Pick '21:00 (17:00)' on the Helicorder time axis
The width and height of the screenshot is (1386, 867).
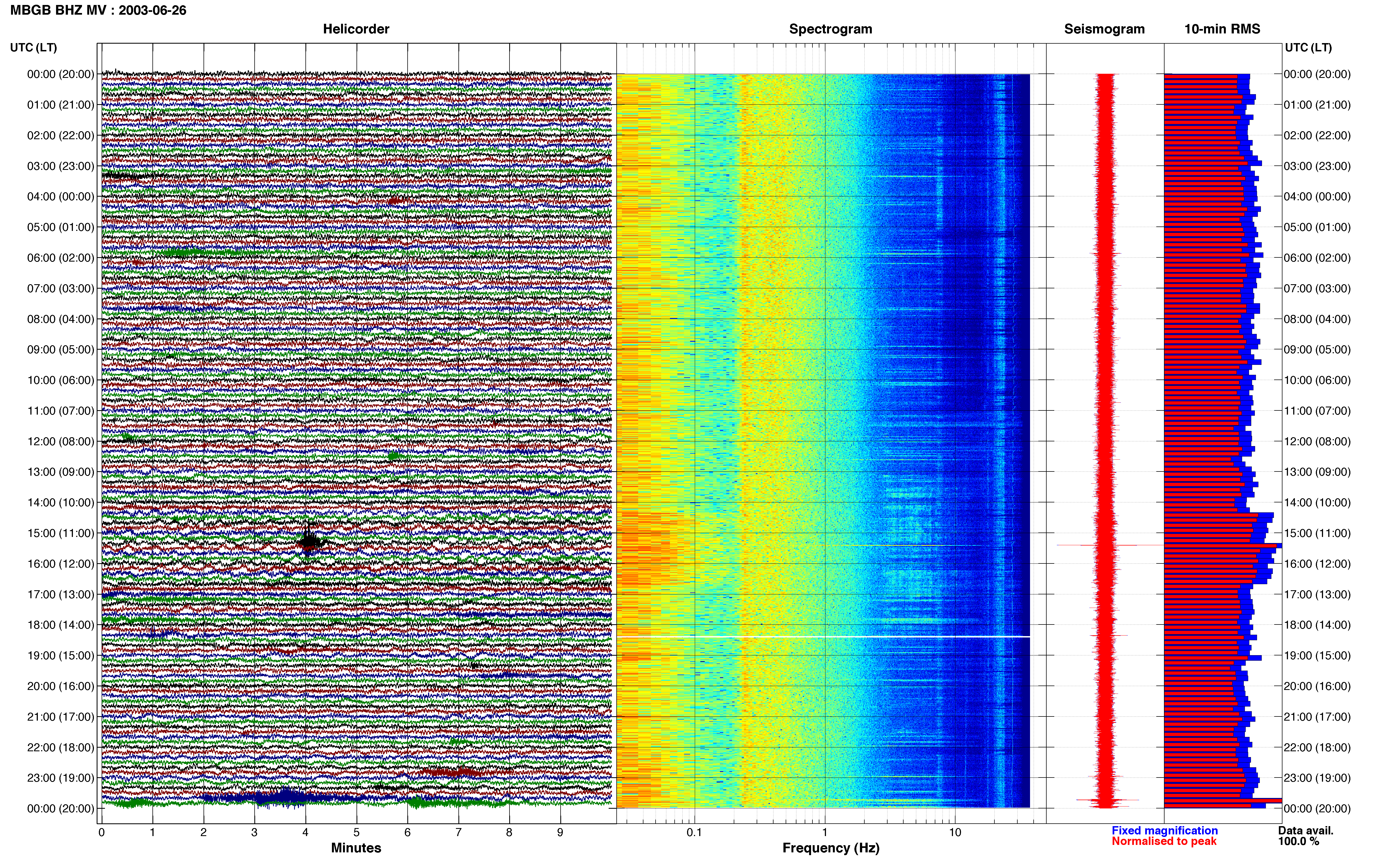[61, 717]
